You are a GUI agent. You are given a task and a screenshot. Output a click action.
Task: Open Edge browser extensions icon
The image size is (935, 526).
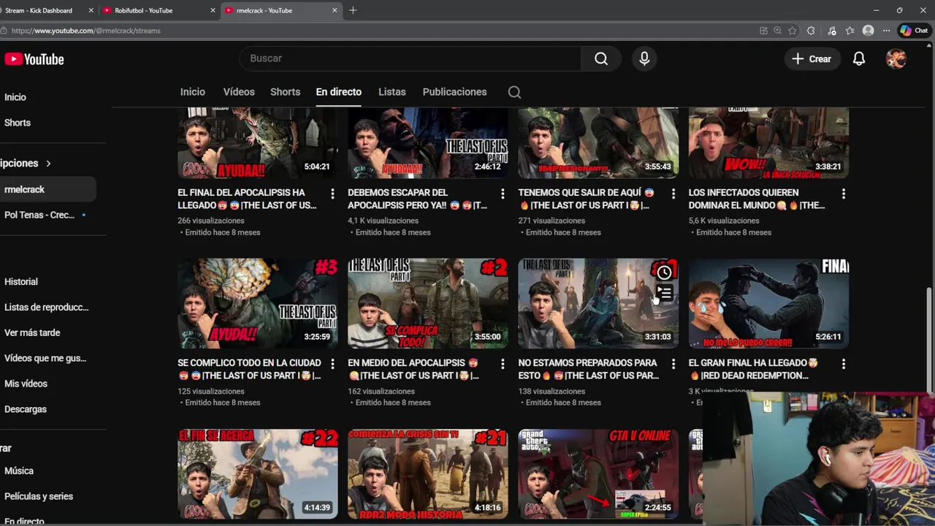[811, 31]
